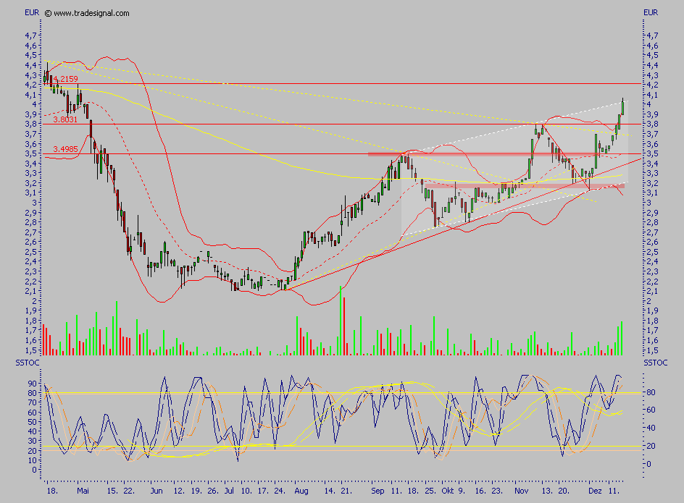The height and width of the screenshot is (503, 684).
Task: Click the 4,7 value on the right price axis
Action: click(x=651, y=35)
